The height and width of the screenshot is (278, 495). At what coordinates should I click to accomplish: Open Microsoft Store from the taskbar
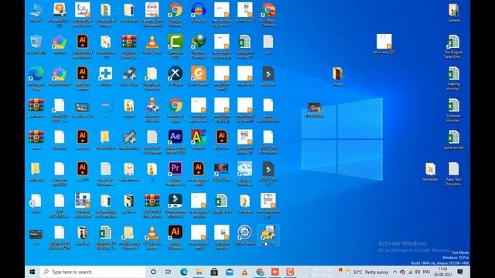tap(214, 272)
